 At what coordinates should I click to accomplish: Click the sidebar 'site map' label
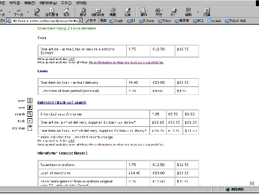[18, 128]
